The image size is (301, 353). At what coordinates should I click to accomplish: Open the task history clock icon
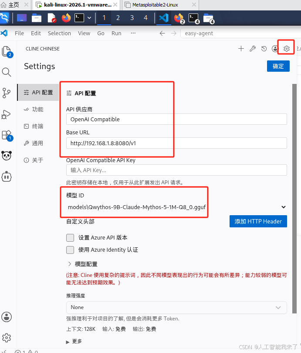(264, 48)
